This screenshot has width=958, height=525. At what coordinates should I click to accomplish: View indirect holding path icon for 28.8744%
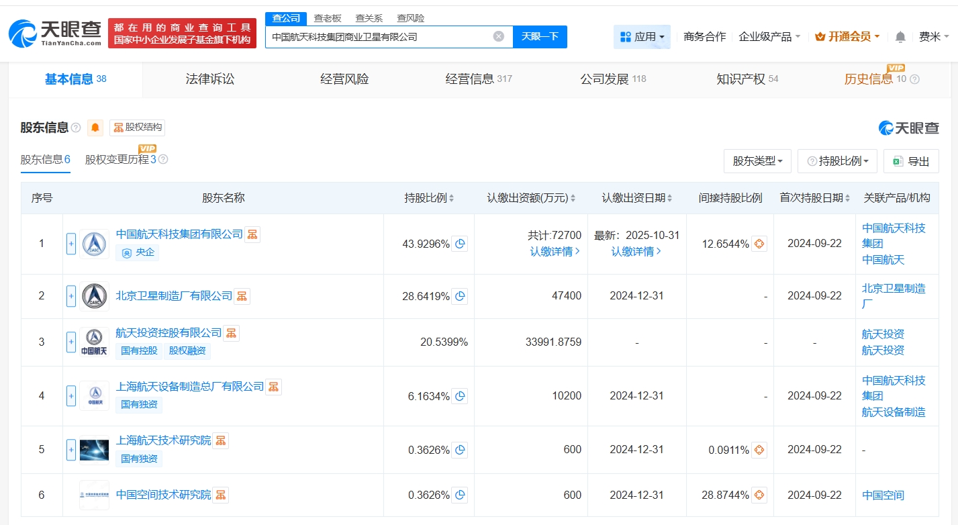tap(759, 495)
